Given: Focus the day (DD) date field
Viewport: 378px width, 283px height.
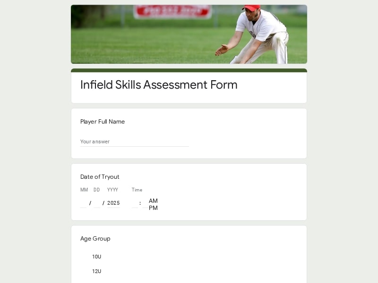Looking at the screenshot, I should [97, 203].
